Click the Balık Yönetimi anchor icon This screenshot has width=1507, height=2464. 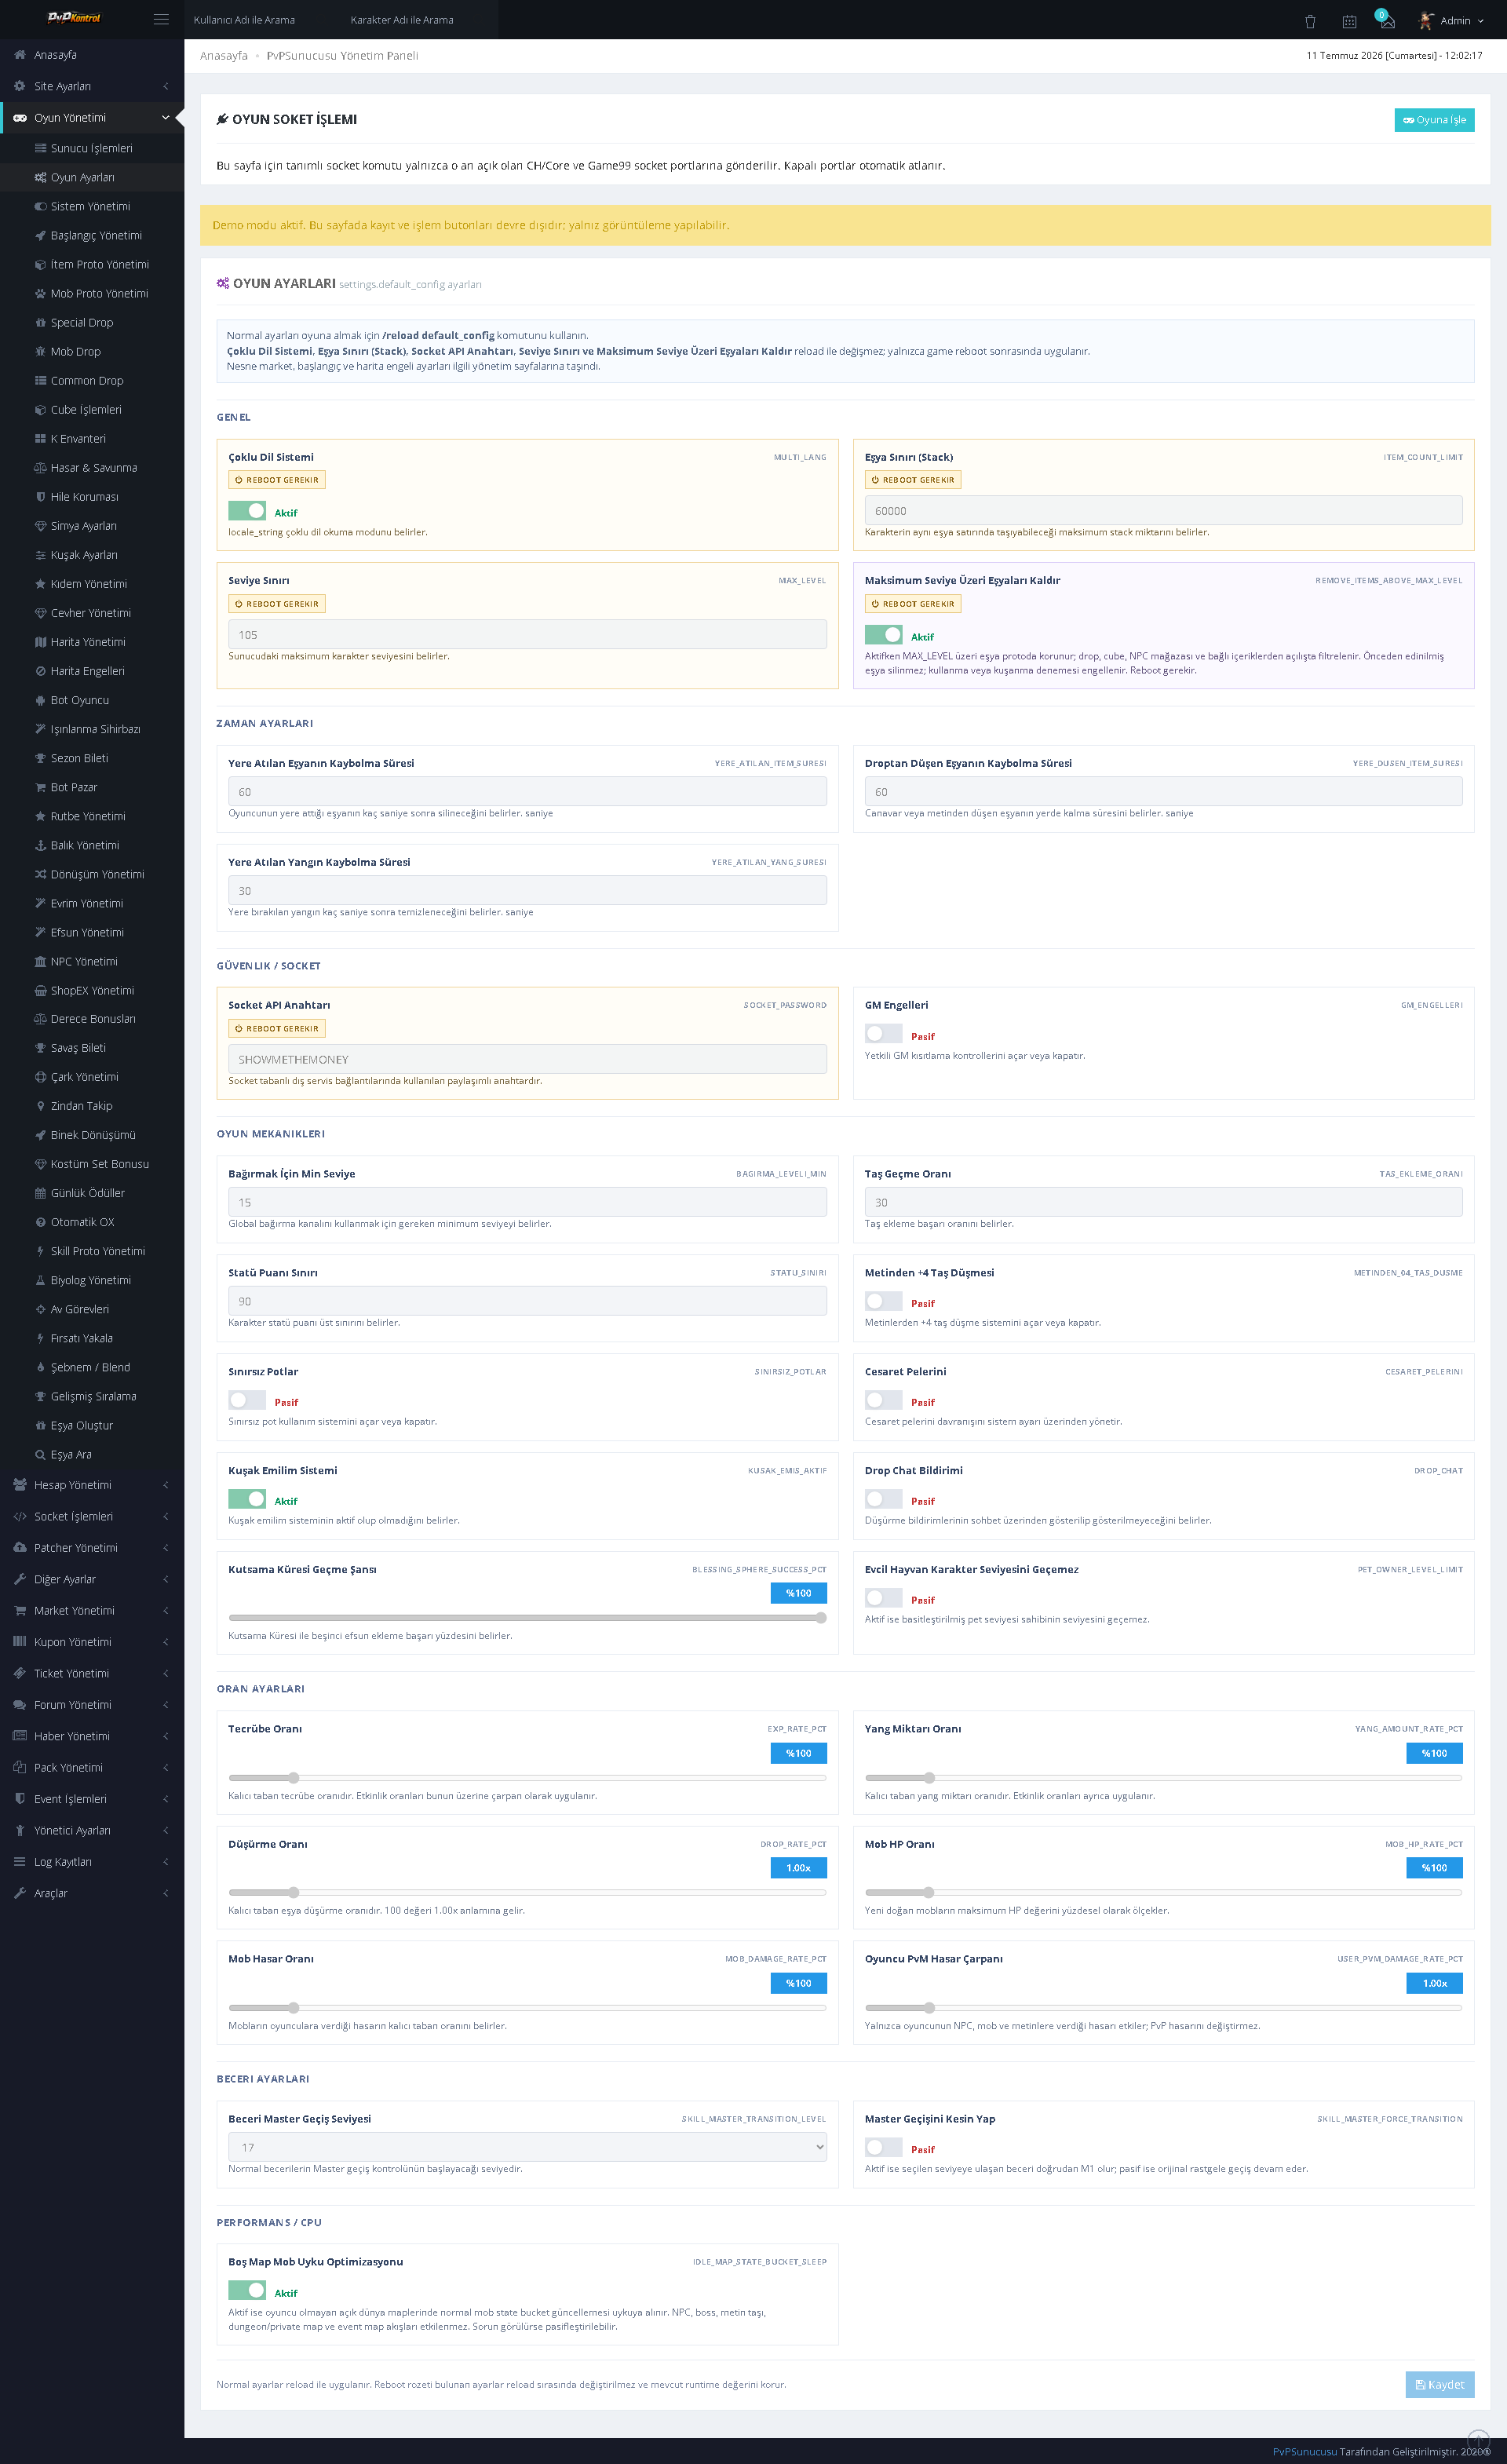[x=40, y=845]
